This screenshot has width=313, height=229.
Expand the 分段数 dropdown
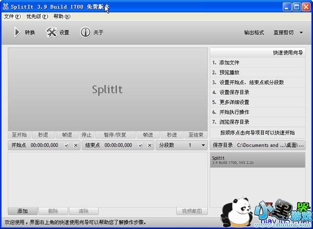pyautogui.click(x=203, y=145)
